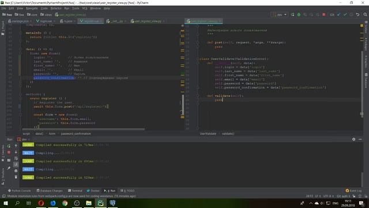This screenshot has height=208, width=369.
Task: Click the red Stop button in toolbar
Action: point(324,14)
